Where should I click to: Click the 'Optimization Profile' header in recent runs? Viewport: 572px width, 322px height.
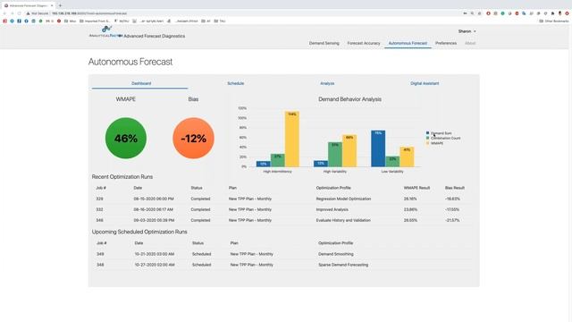point(333,188)
